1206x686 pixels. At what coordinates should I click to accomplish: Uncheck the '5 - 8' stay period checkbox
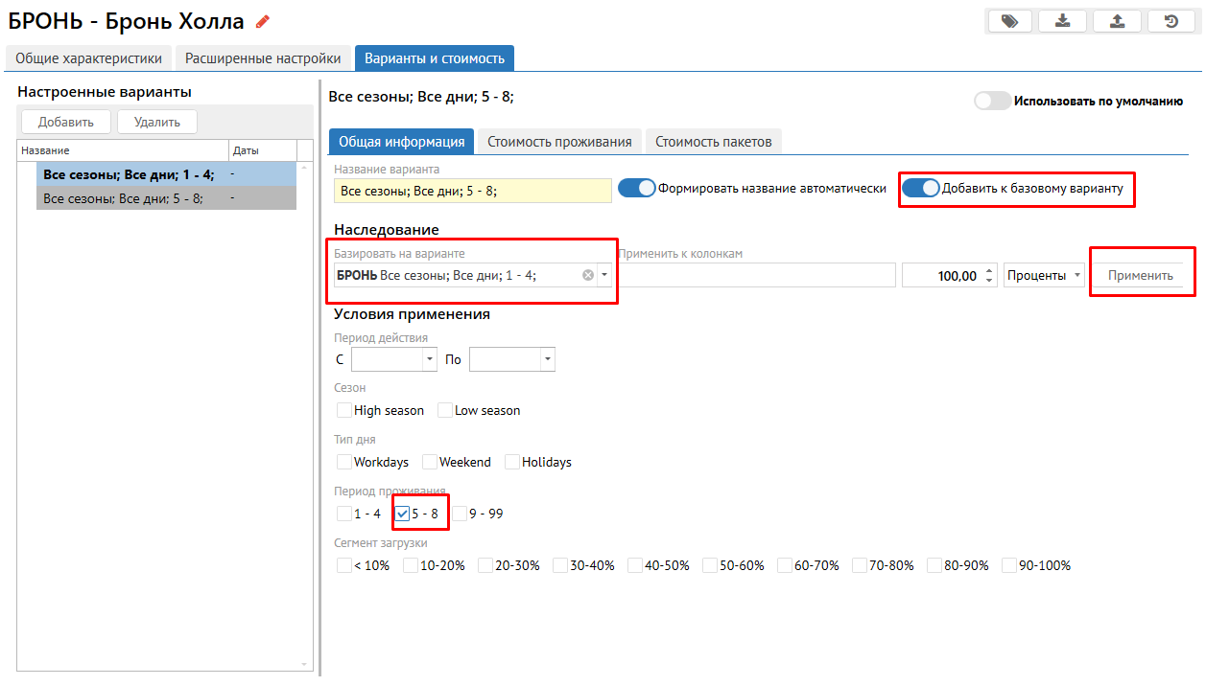pyautogui.click(x=403, y=514)
